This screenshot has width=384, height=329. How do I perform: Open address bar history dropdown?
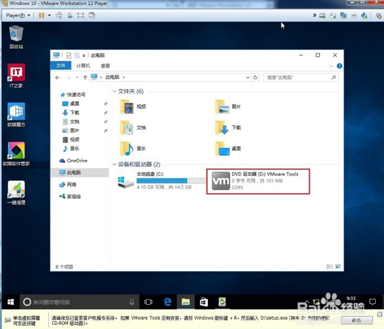coord(248,77)
